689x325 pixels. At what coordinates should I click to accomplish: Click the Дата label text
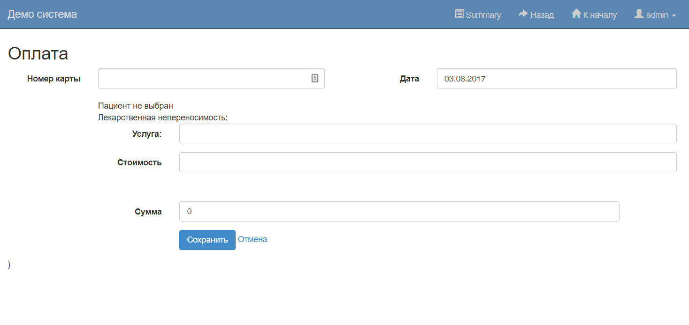(x=409, y=79)
